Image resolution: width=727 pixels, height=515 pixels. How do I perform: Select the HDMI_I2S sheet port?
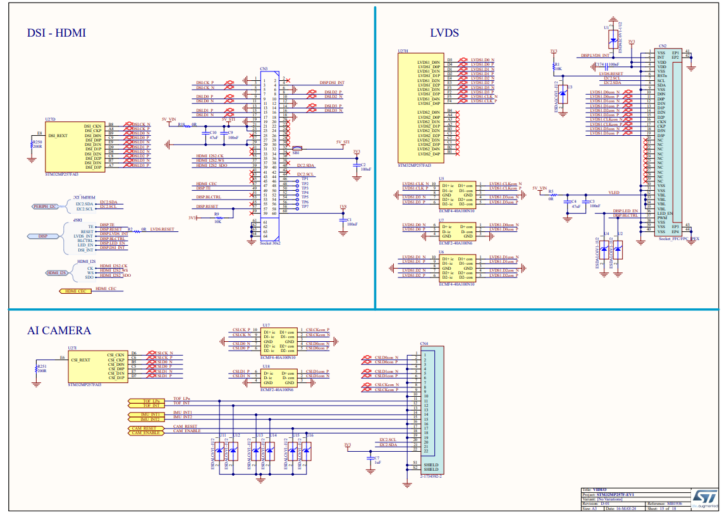click(x=56, y=272)
